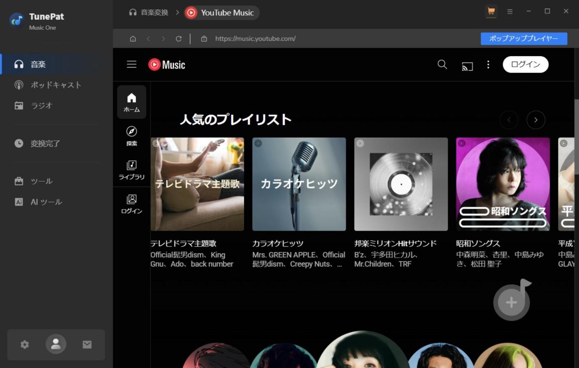Toggle the YouTube Music guide menu

pyautogui.click(x=132, y=64)
